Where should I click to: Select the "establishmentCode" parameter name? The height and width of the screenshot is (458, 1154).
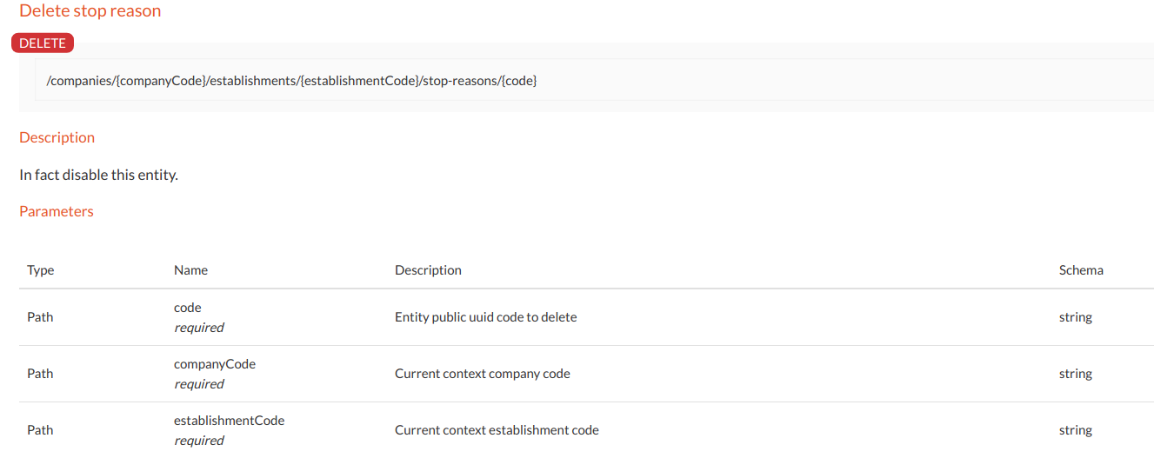point(230,421)
